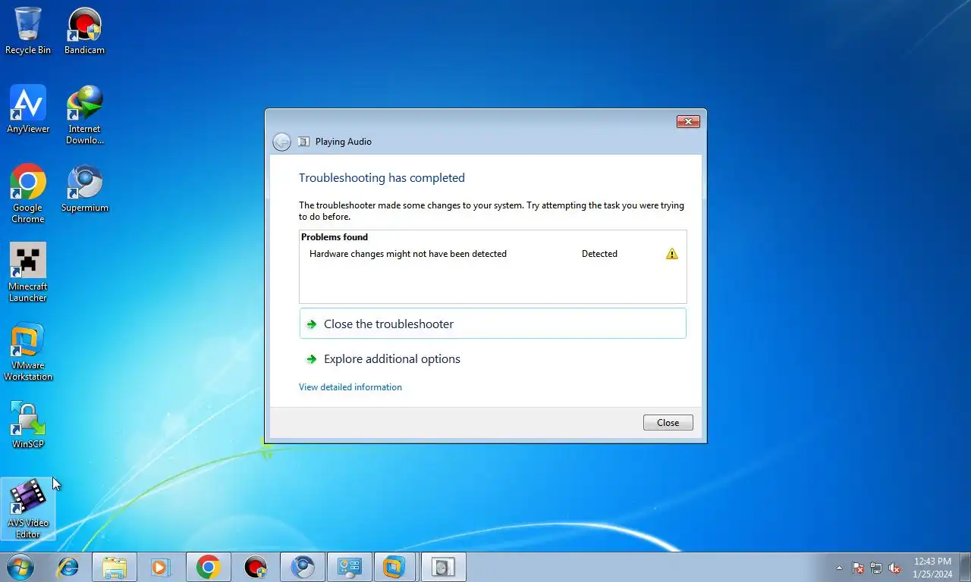Choose Explore additional options
The image size is (971, 582).
coord(493,359)
